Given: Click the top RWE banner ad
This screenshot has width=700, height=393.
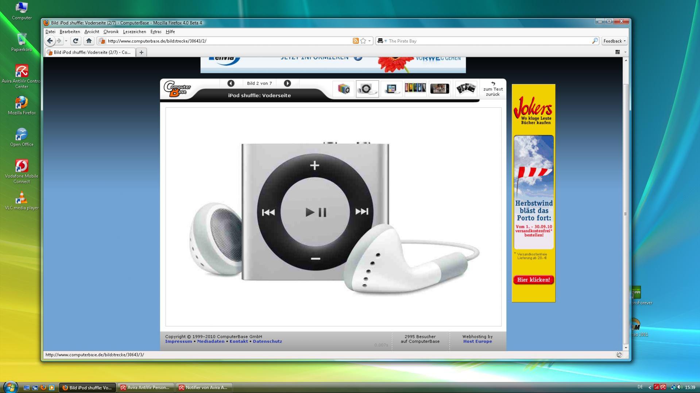Looking at the screenshot, I should (333, 64).
